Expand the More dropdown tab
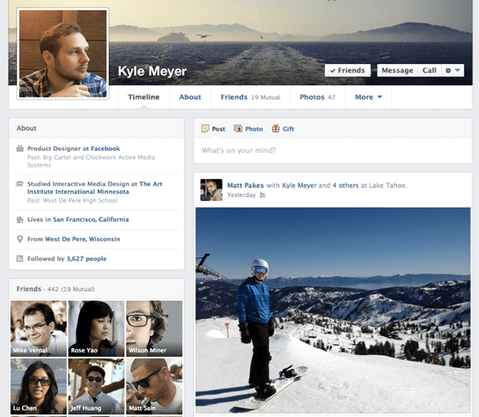This screenshot has width=479, height=417. click(x=369, y=97)
